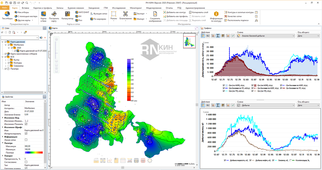
Task: Click the sum (Σ) icon in upper chart actions
Action: point(218,36)
